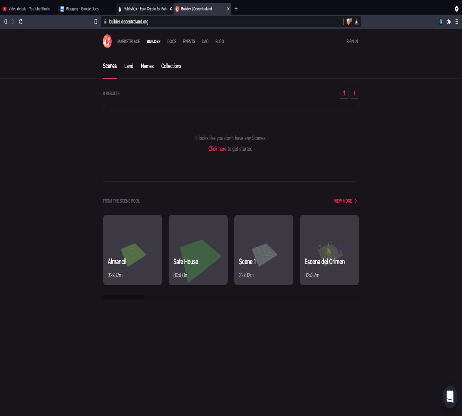Image resolution: width=462 pixels, height=416 pixels.
Task: Click the Brave Shields lion icon
Action: [349, 22]
